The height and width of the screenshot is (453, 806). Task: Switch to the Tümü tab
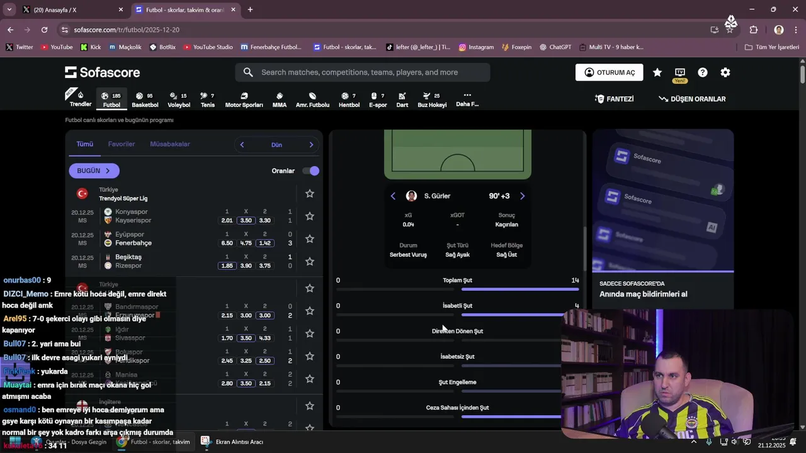point(85,144)
